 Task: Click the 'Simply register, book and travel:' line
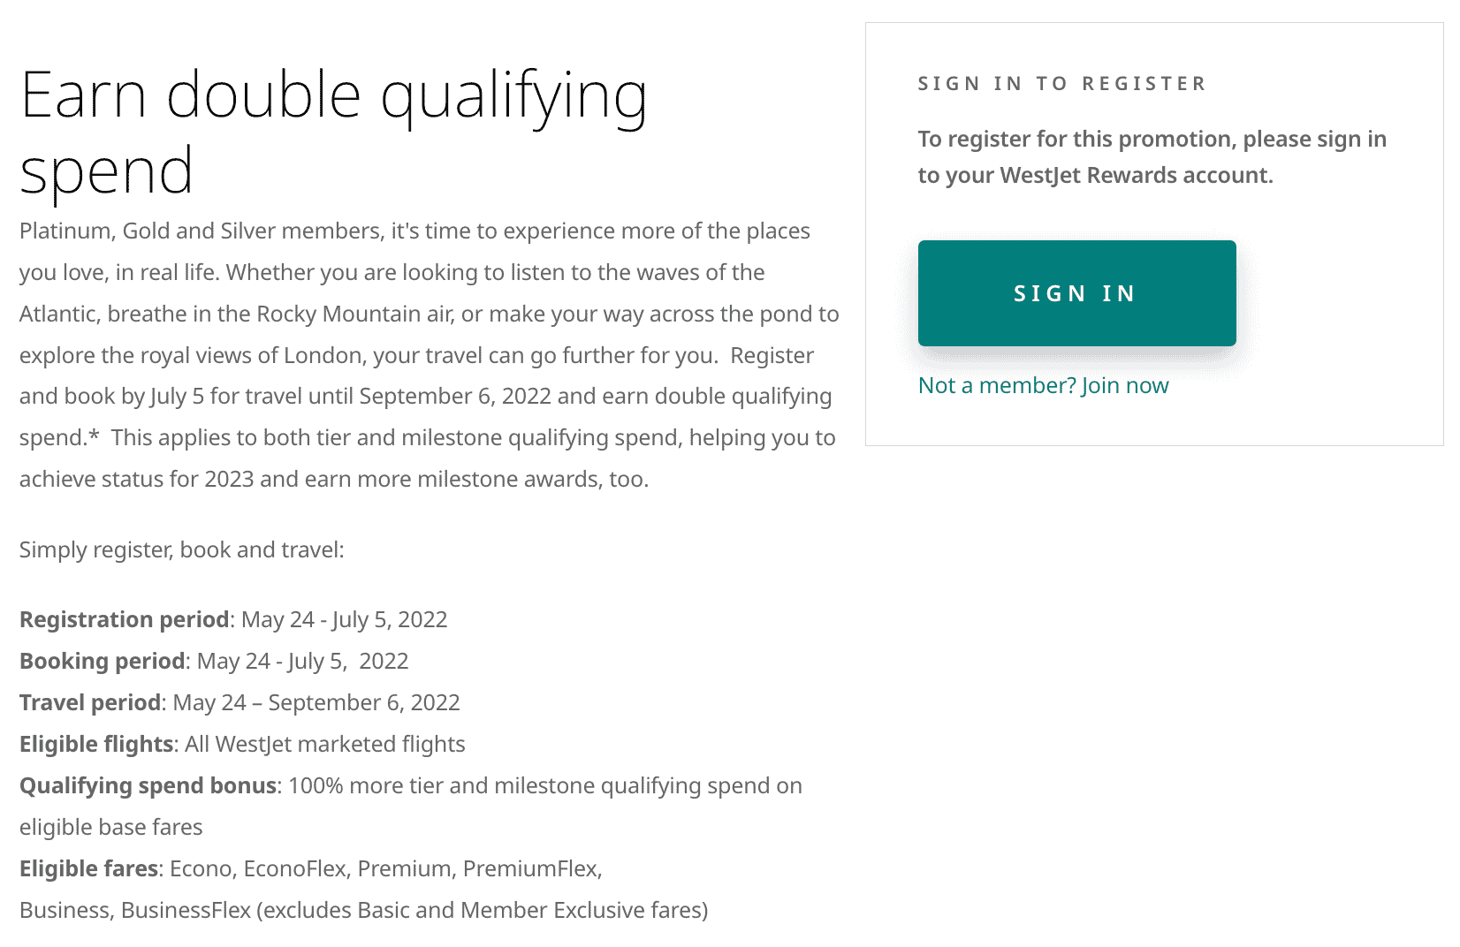(x=181, y=549)
